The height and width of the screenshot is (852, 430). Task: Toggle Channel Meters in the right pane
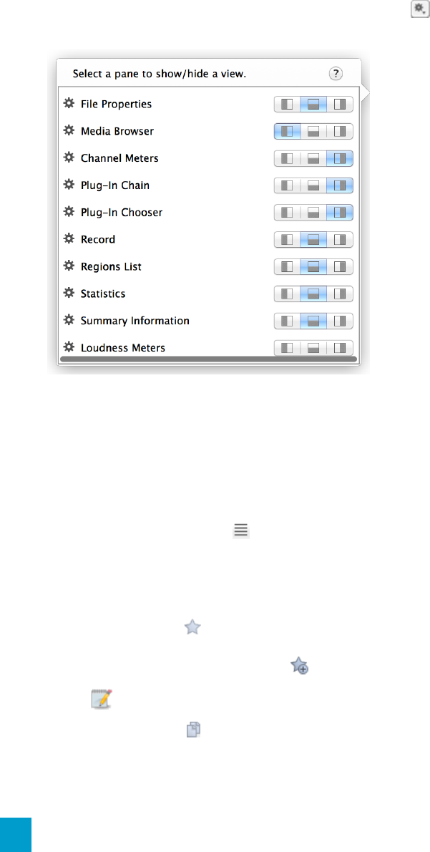[x=340, y=158]
